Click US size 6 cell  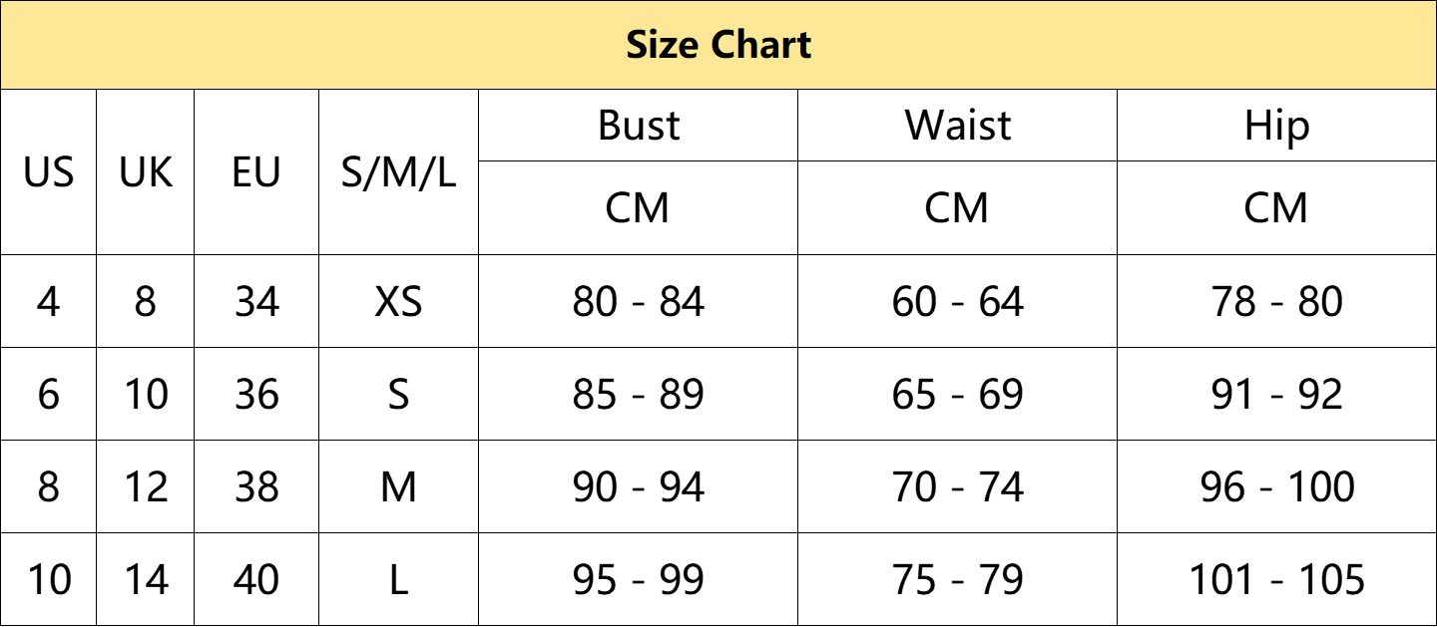(48, 394)
